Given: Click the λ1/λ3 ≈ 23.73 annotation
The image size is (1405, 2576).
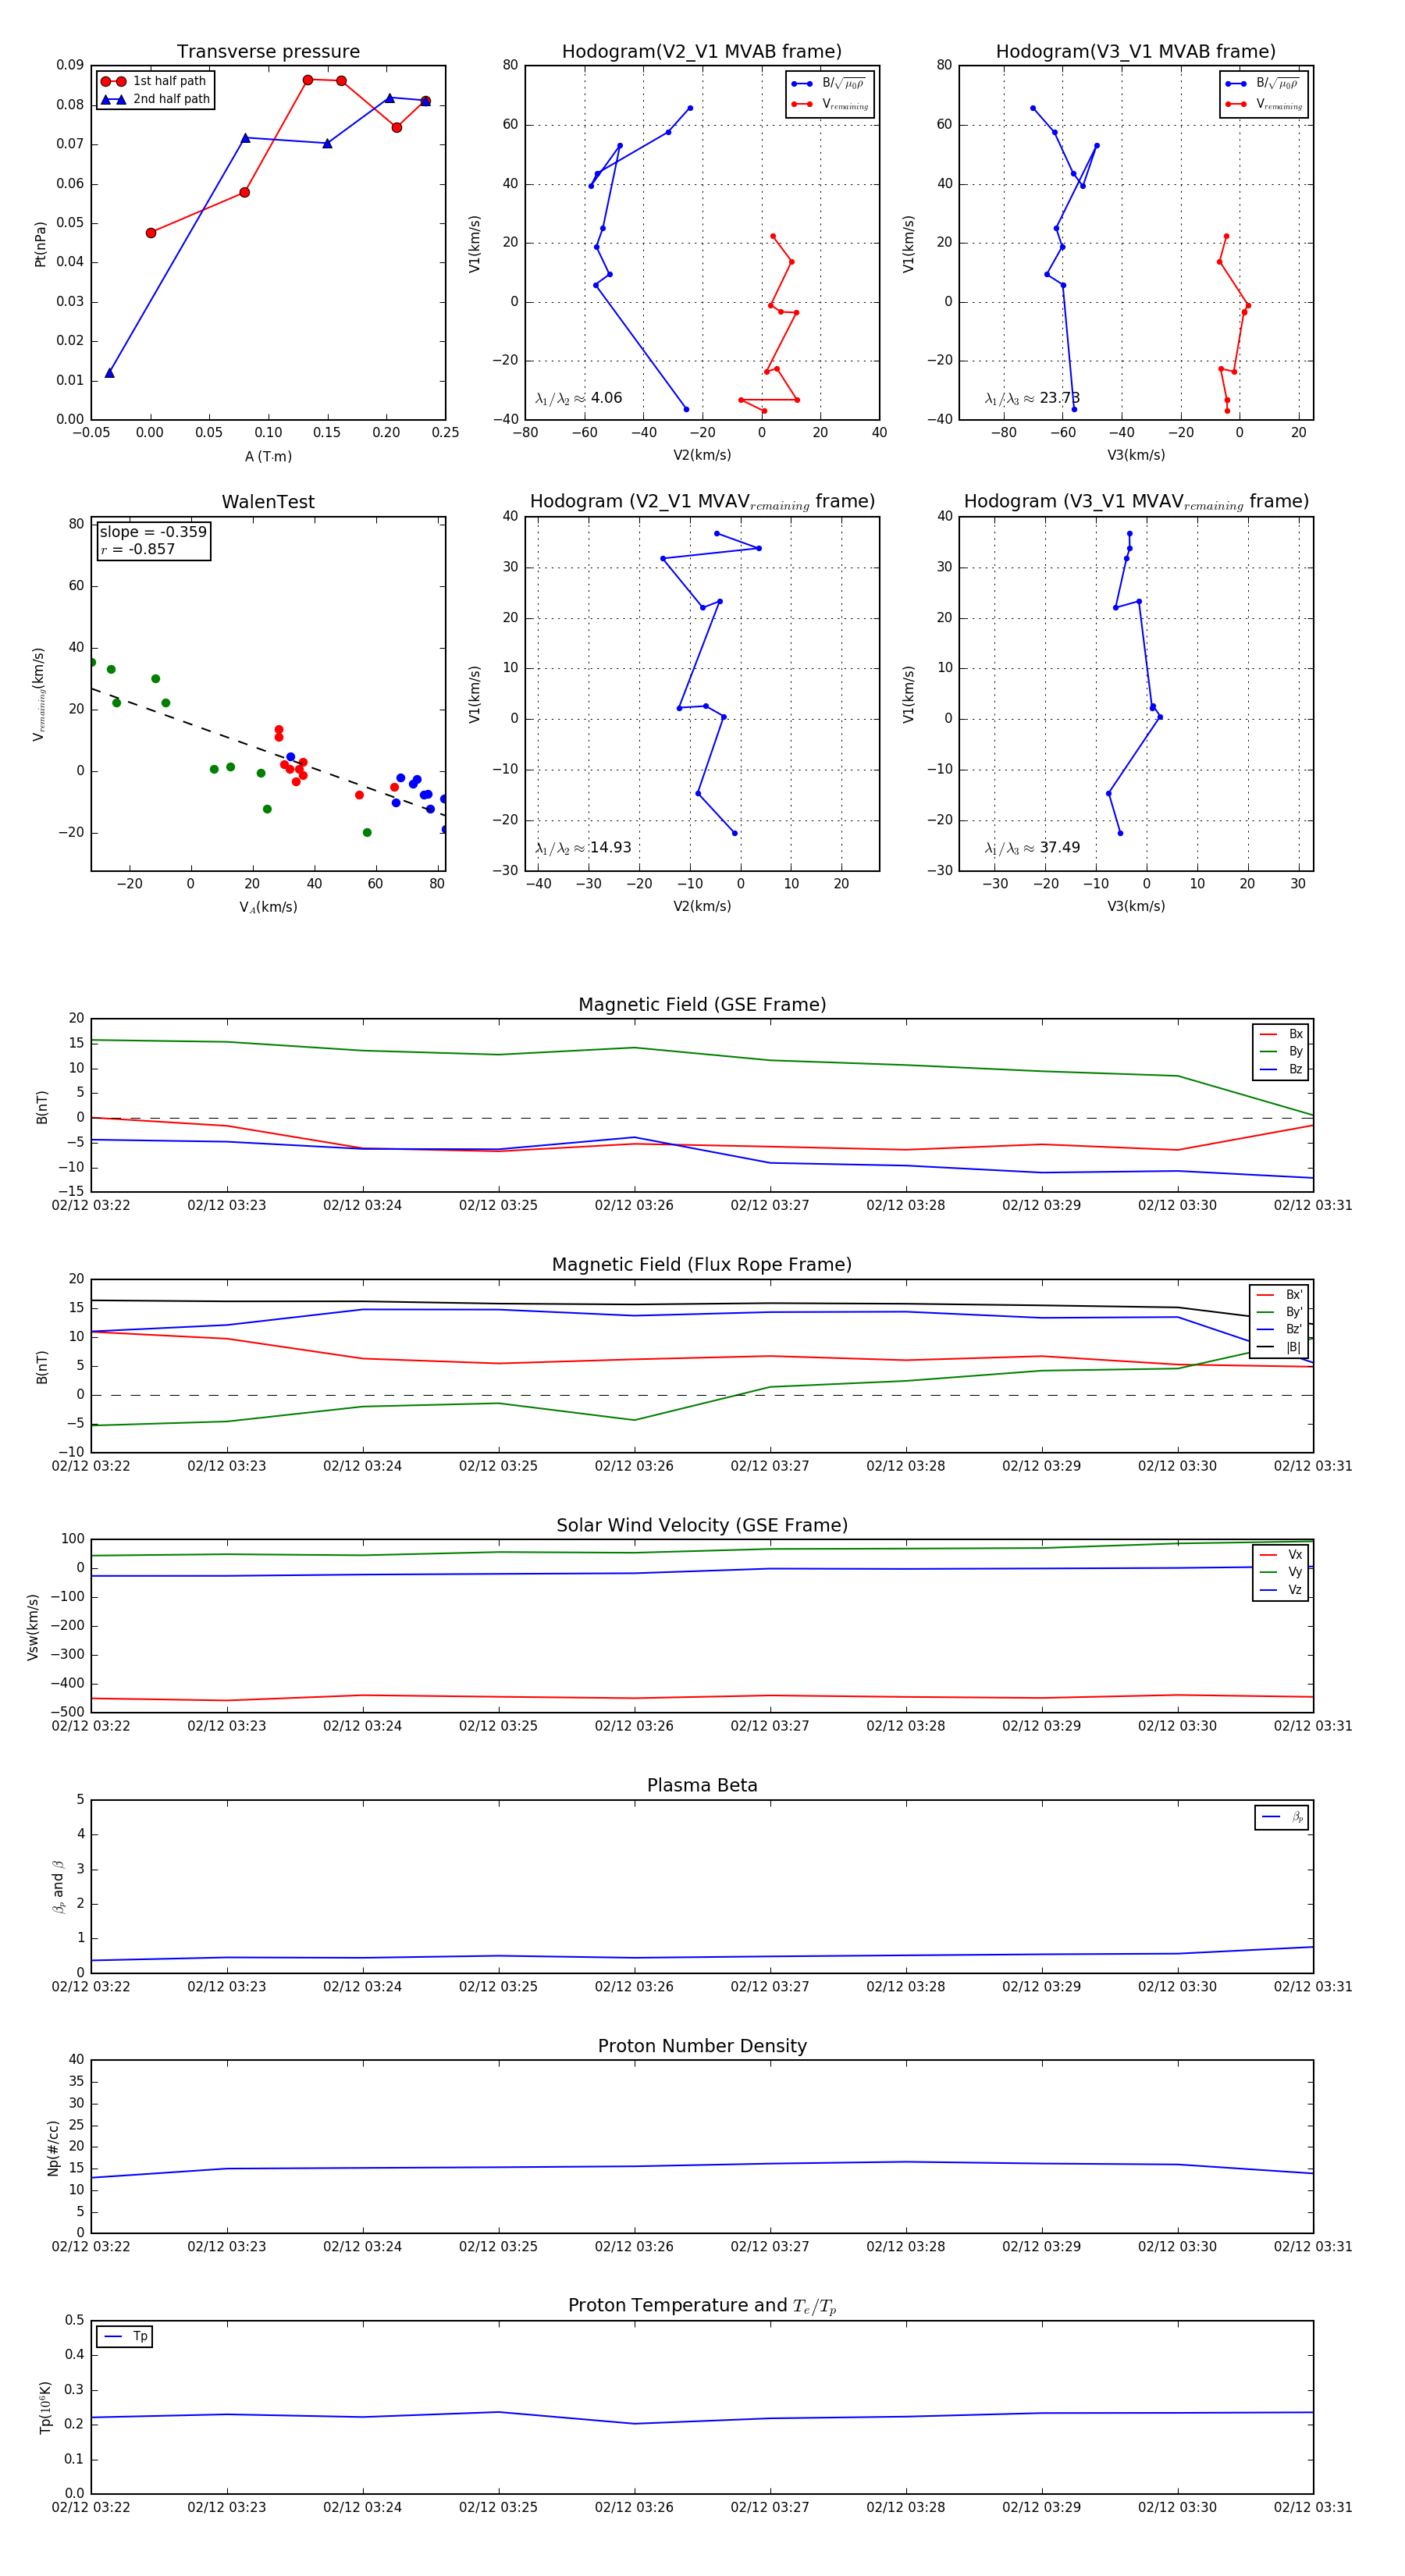Looking at the screenshot, I should 1032,398.
